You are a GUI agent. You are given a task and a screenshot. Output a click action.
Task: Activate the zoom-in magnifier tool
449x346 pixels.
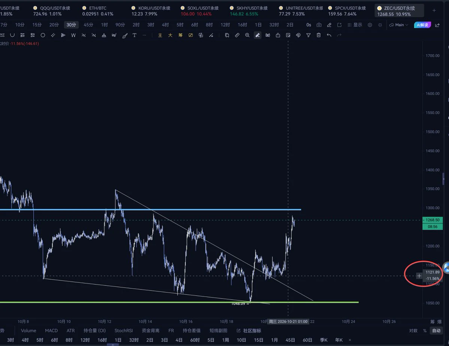pyautogui.click(x=247, y=35)
